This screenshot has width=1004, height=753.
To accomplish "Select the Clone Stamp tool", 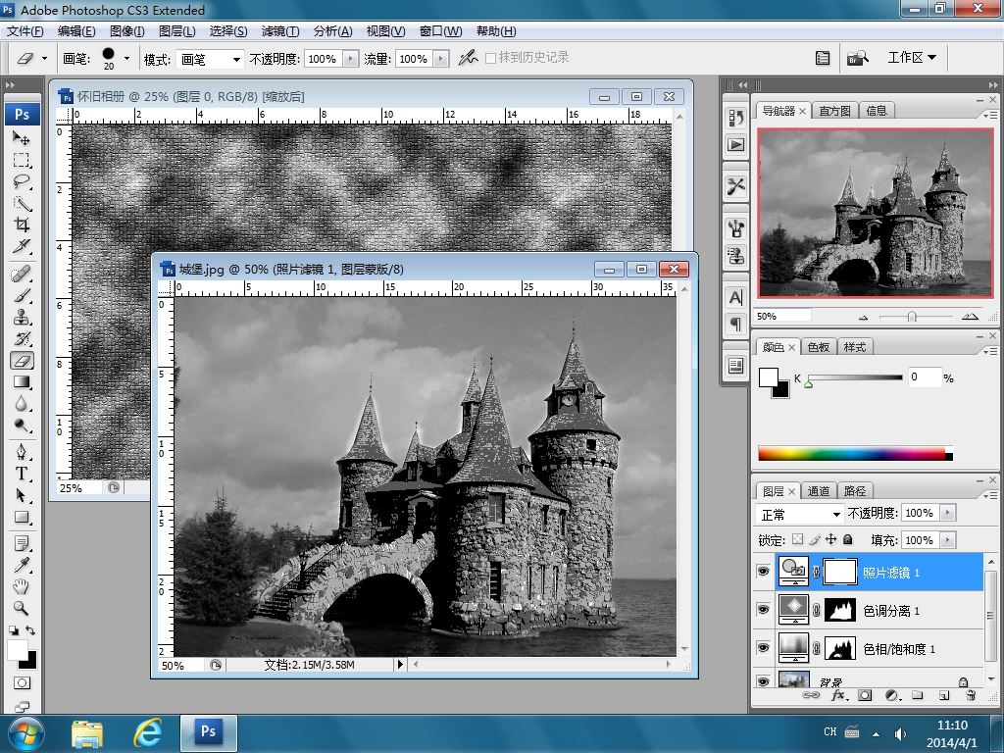I will (x=22, y=318).
